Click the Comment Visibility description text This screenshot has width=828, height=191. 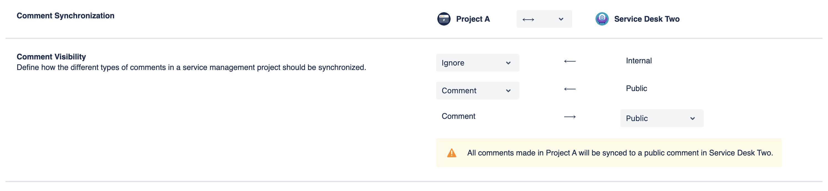[191, 67]
